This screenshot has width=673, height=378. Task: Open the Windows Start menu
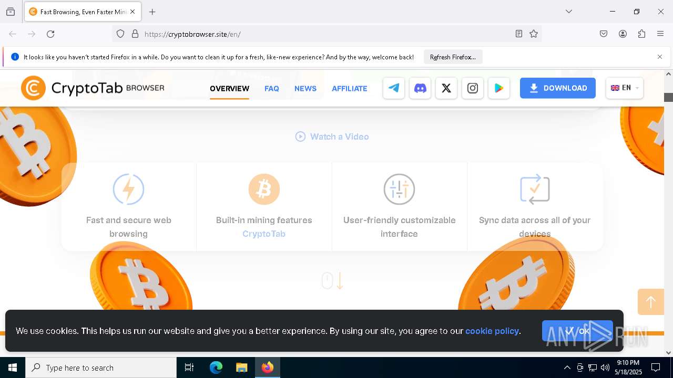click(13, 367)
